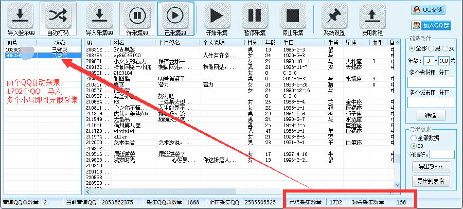This screenshot has height=209, width=463.
Task: Select row with nickname 欧古男装
Action: 239,49
